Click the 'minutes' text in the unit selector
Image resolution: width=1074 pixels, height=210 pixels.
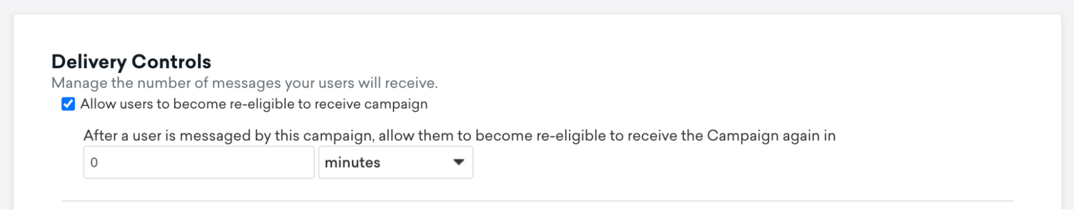point(352,163)
